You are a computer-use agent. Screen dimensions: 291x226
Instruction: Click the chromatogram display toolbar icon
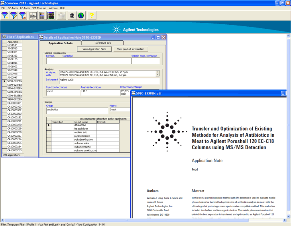tap(51, 16)
